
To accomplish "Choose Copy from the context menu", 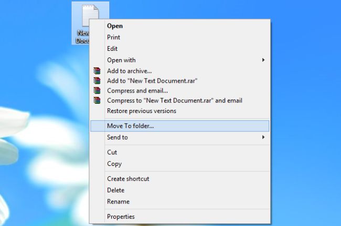I will coord(180,164).
